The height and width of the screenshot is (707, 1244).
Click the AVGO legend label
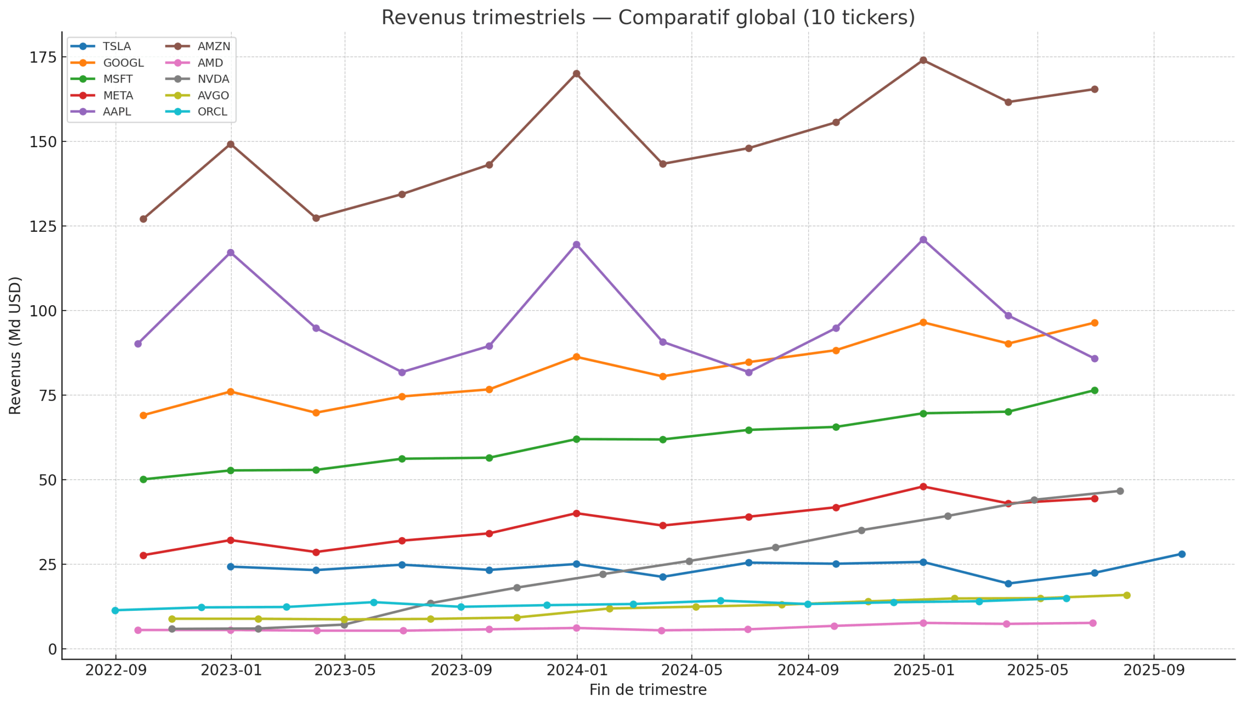pyautogui.click(x=213, y=96)
